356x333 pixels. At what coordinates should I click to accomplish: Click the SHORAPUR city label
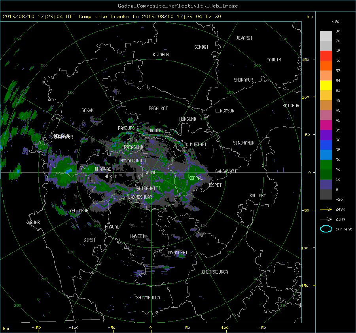pyautogui.click(x=243, y=80)
